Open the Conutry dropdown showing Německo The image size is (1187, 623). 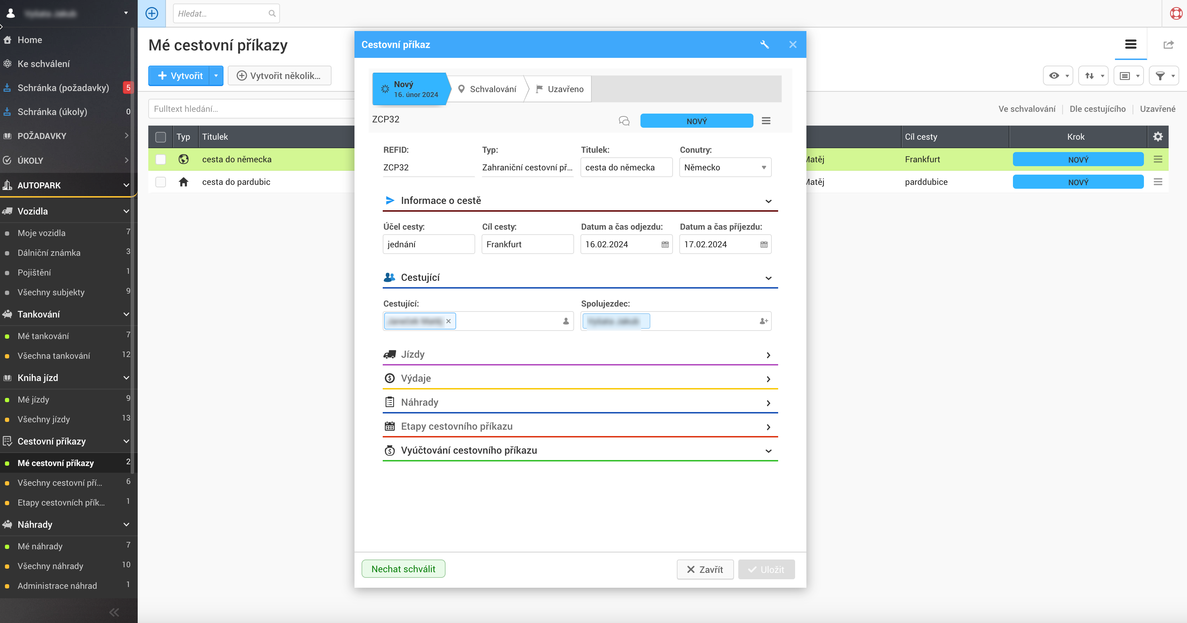725,168
